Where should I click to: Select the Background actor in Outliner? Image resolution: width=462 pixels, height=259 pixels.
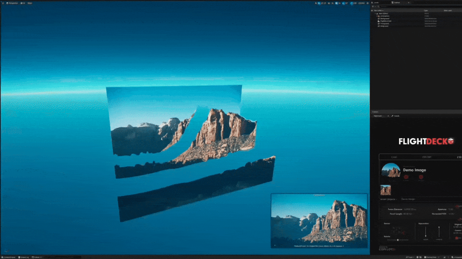click(x=384, y=19)
